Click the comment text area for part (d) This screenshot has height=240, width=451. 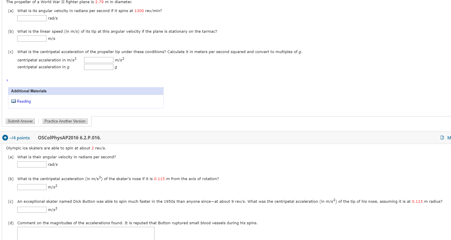(x=86, y=233)
